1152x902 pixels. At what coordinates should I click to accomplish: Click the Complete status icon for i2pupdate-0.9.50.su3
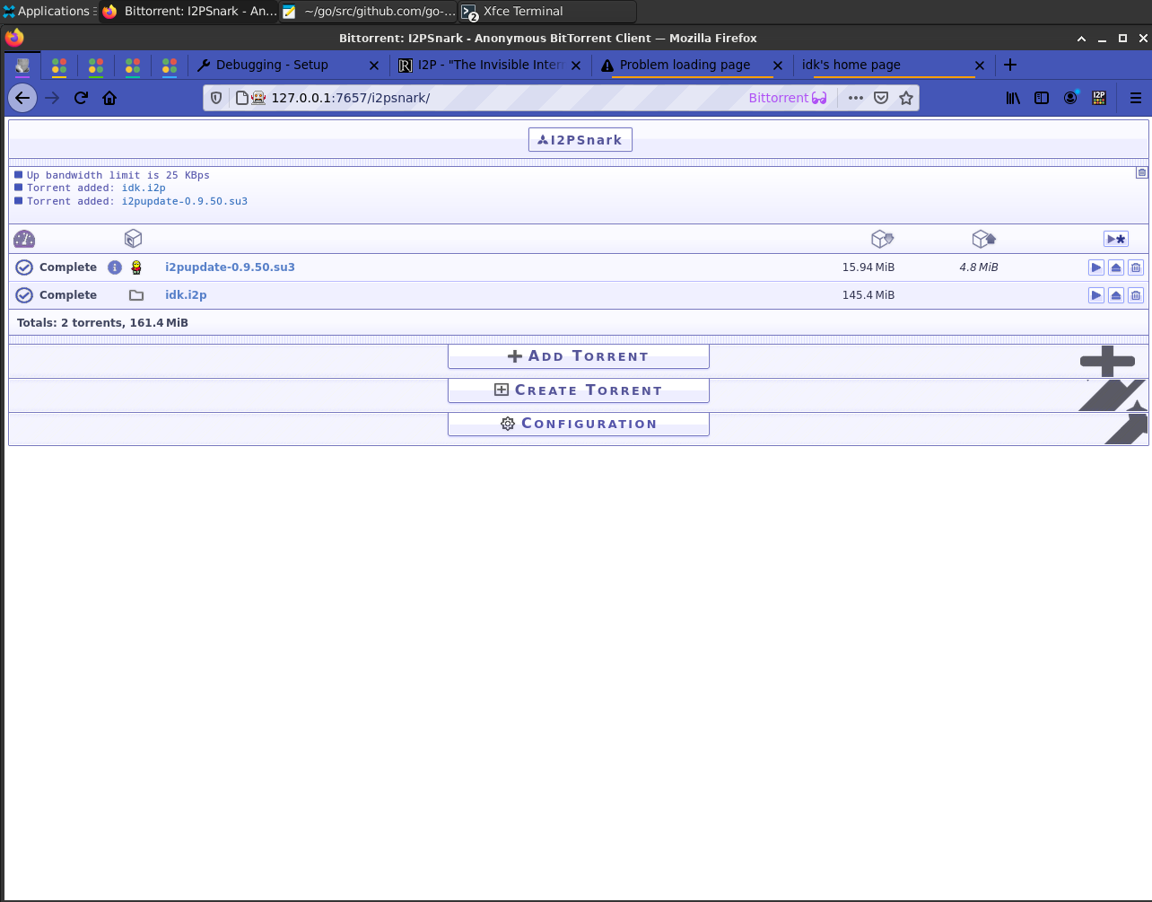(x=24, y=267)
